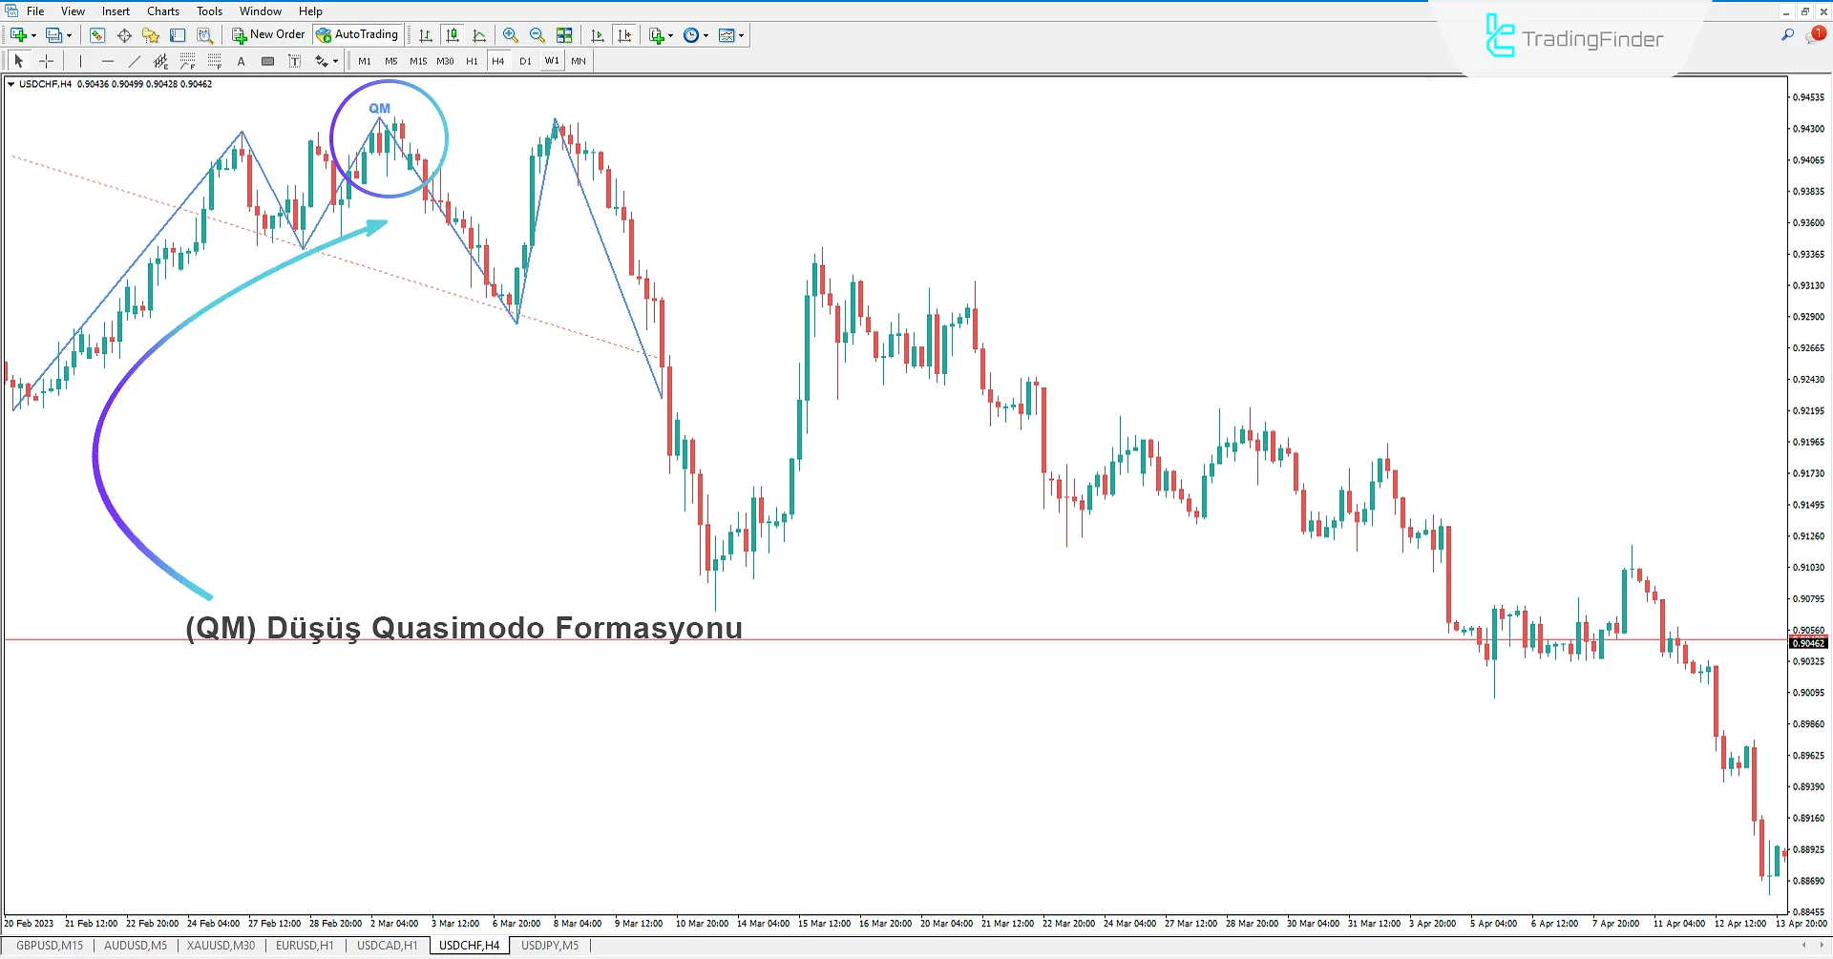Tile chart windows with grid icon
This screenshot has width=1833, height=959.
pyautogui.click(x=565, y=35)
